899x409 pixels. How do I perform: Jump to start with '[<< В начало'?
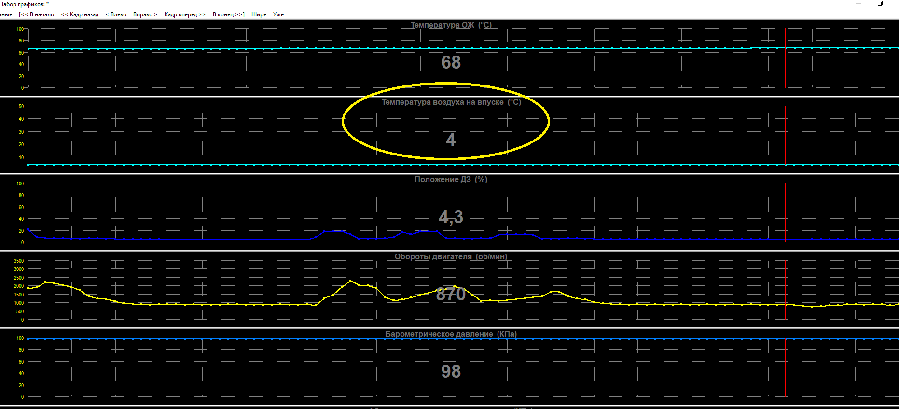[x=36, y=14]
